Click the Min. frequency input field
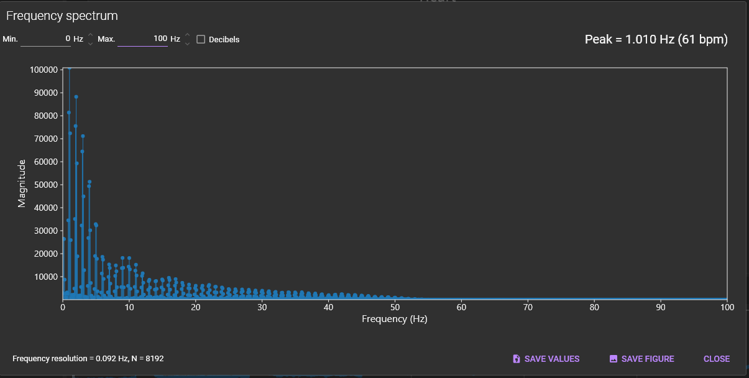Screen dimensions: 749x378 click(45, 39)
